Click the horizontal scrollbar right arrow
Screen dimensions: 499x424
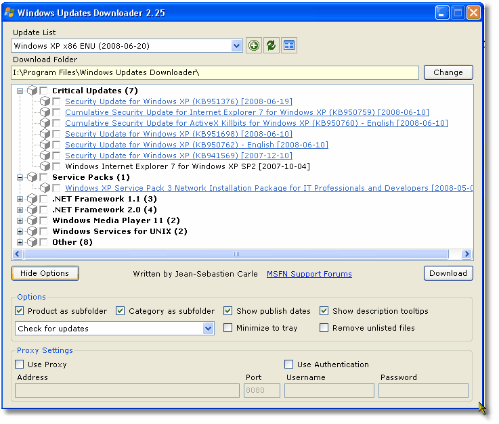[x=467, y=254]
